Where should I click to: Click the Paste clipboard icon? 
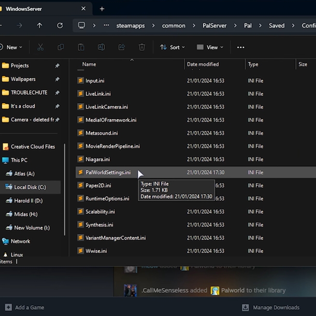(x=81, y=47)
